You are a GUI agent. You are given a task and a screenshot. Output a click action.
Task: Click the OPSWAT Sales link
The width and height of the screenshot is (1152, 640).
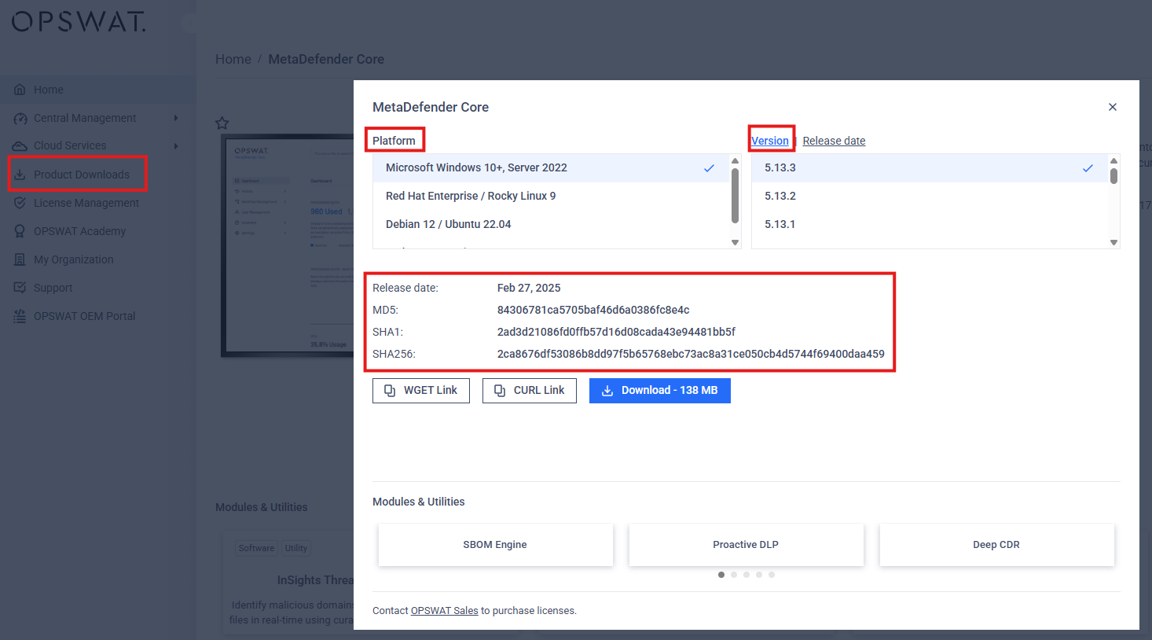point(444,611)
